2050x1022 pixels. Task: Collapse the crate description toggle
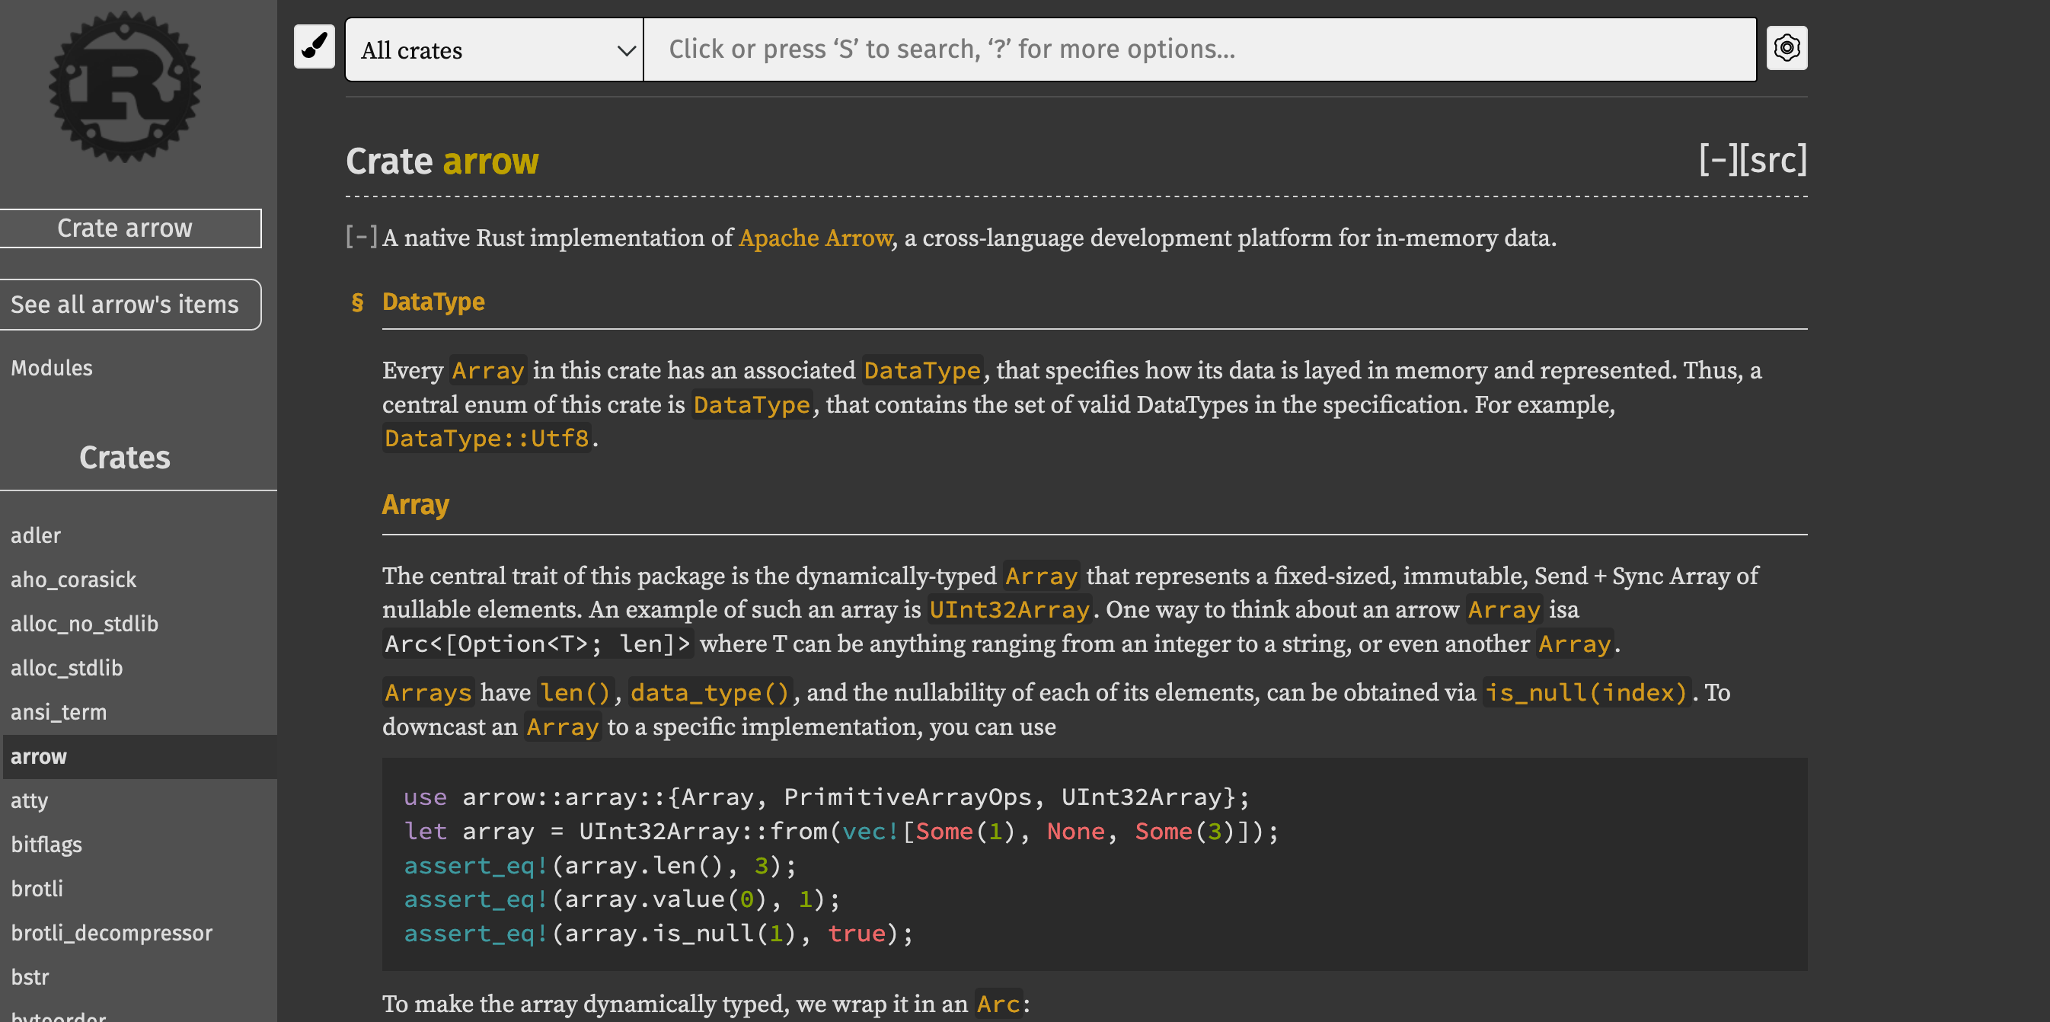(362, 236)
